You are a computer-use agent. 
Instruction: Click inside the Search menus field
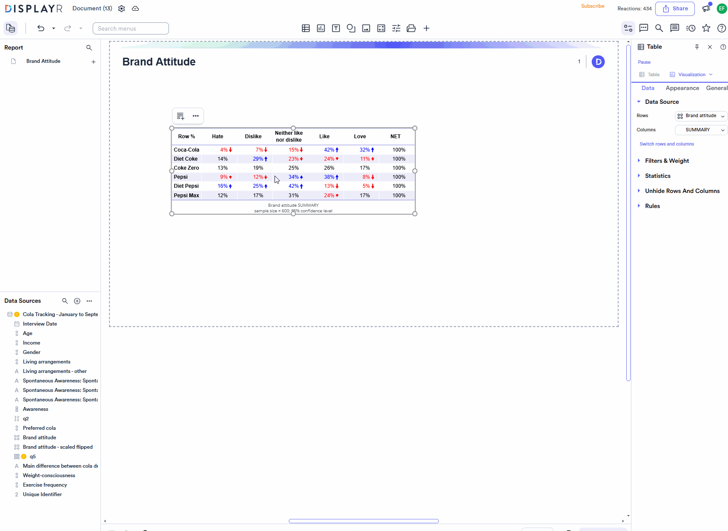[131, 28]
